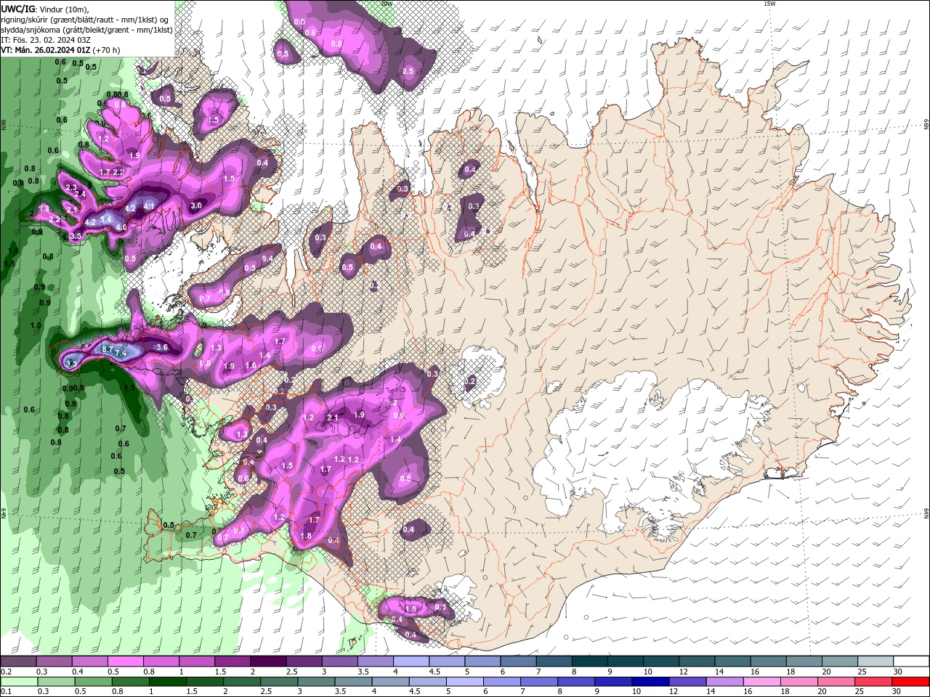930x697 pixels.
Task: Click the 20W longitude label
Action: 387,4
